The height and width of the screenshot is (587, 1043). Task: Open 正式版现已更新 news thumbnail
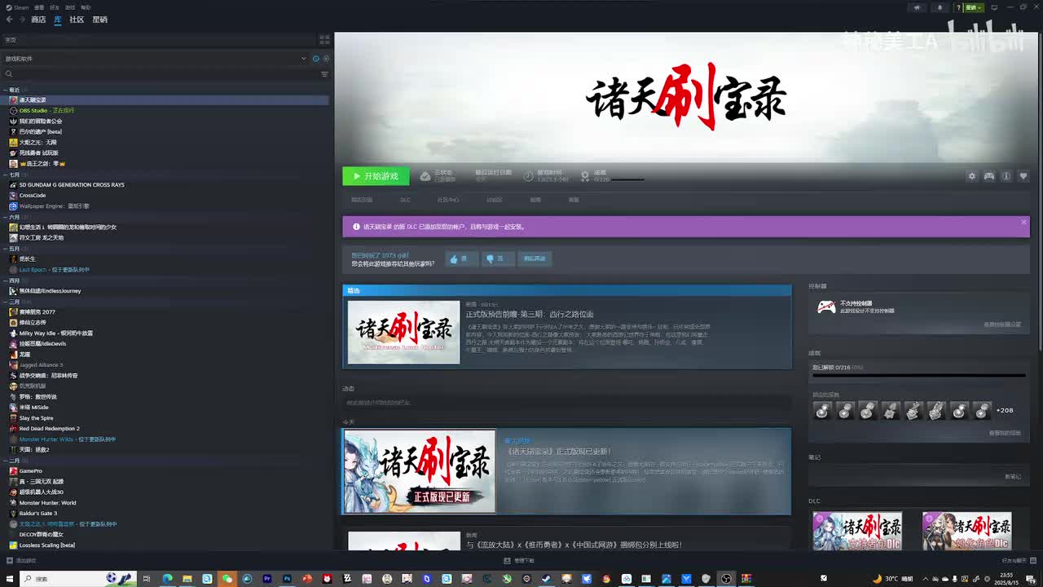[420, 471]
